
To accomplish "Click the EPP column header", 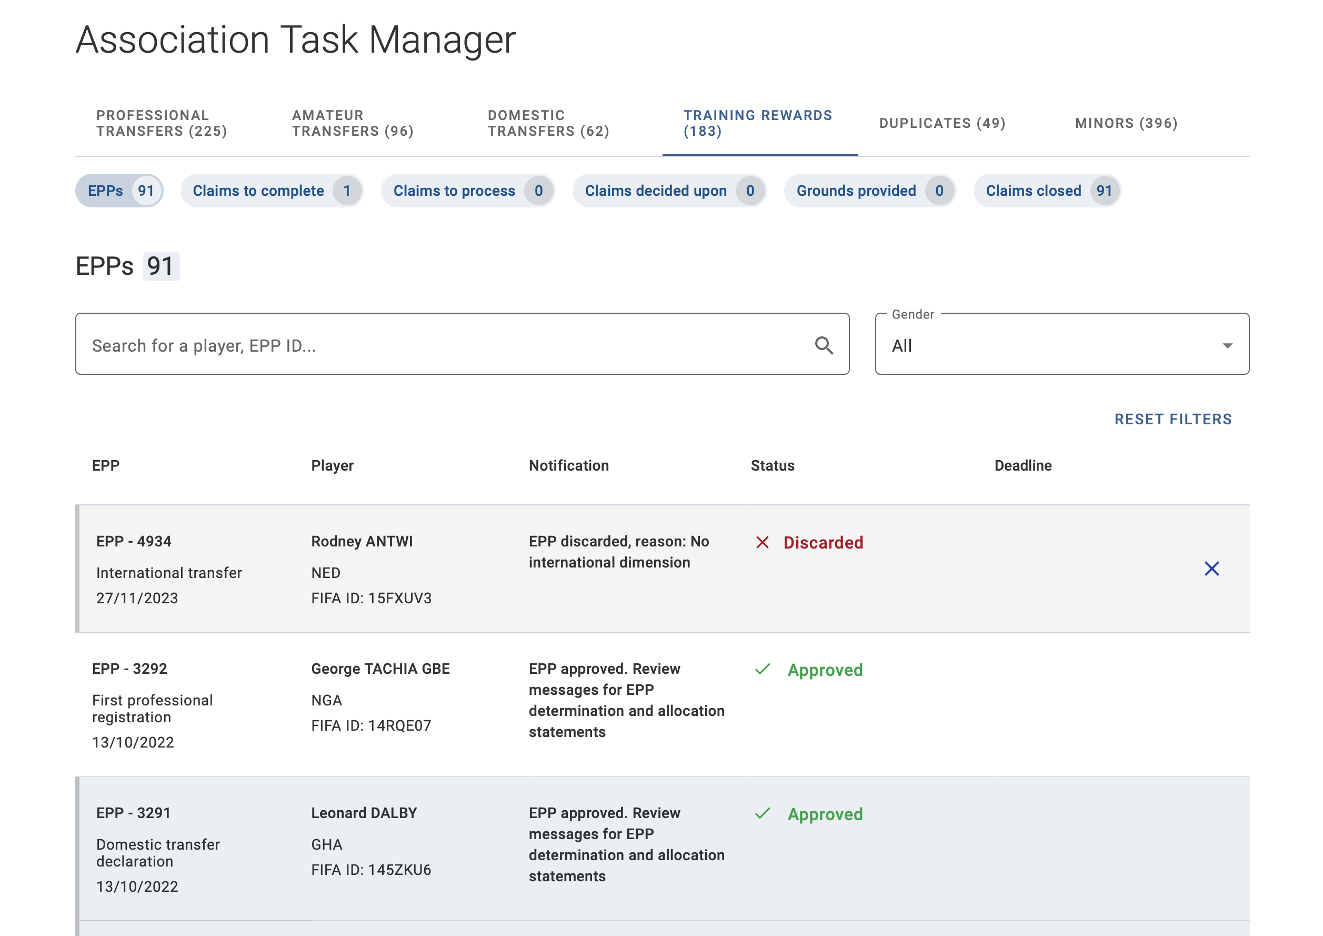I will [x=106, y=466].
